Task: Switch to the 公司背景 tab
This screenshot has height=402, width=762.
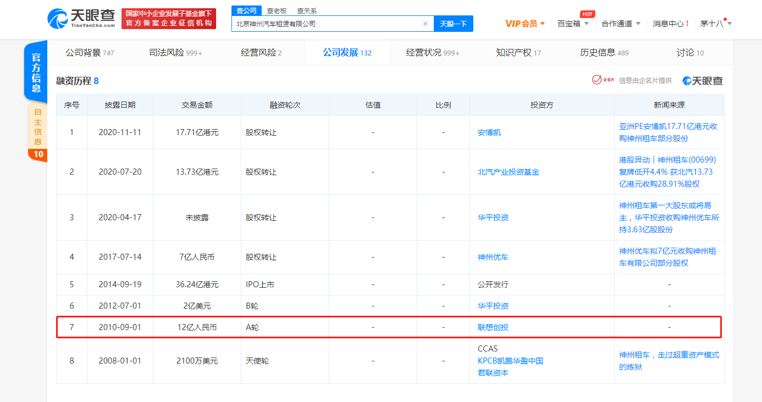Action: point(90,53)
